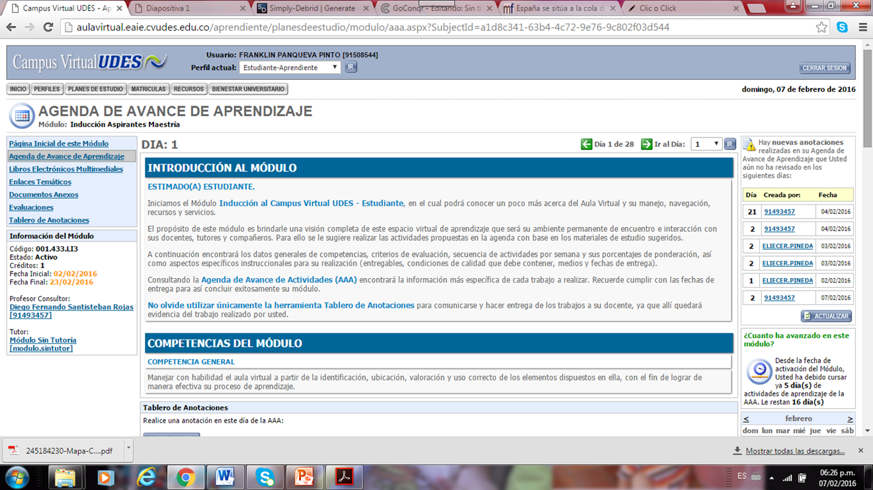Screen dimensions: 873x490
Task: Open File Explorer from the taskbar
Action: 65,477
